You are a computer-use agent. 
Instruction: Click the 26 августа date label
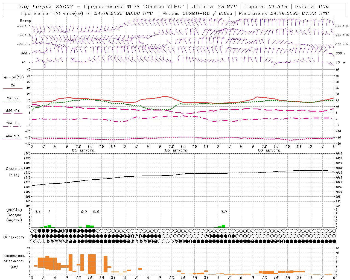(x=269, y=150)
